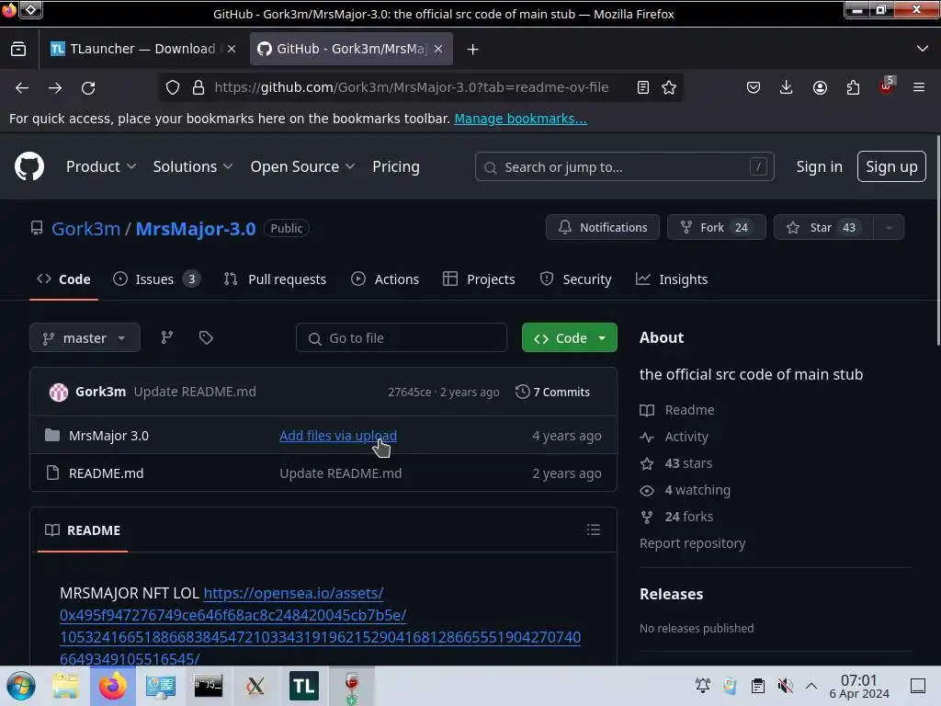The image size is (941, 706).
Task: Click the URL address bar
Action: pyautogui.click(x=411, y=87)
